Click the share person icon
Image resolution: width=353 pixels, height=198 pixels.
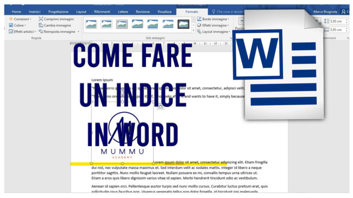[343, 12]
